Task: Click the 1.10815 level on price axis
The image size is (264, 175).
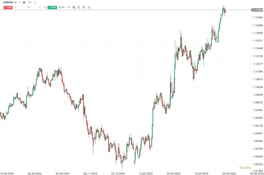Action: [x=258, y=79]
